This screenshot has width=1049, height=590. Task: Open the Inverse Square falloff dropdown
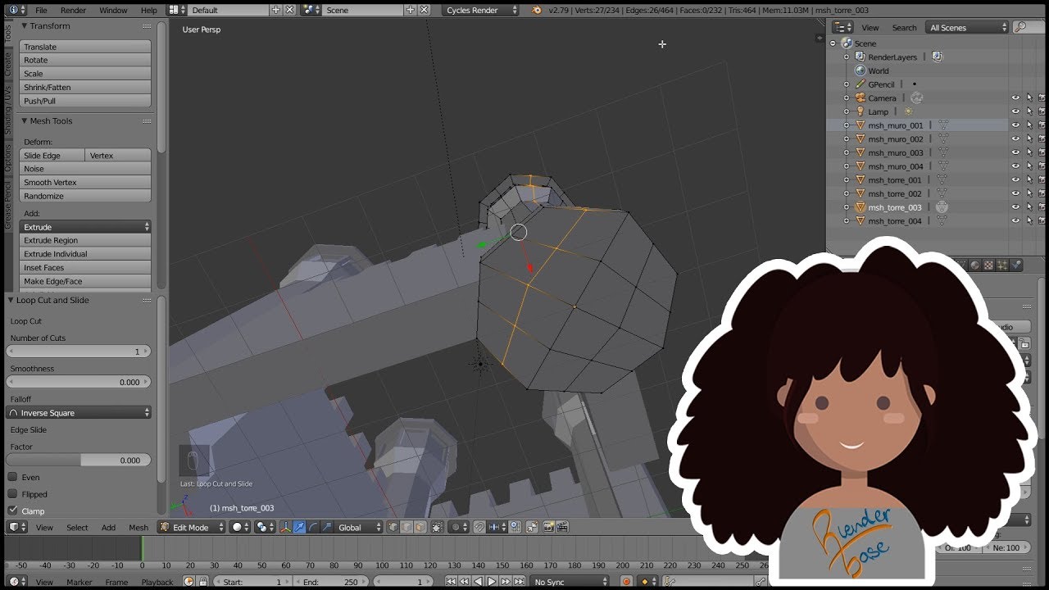coord(79,413)
